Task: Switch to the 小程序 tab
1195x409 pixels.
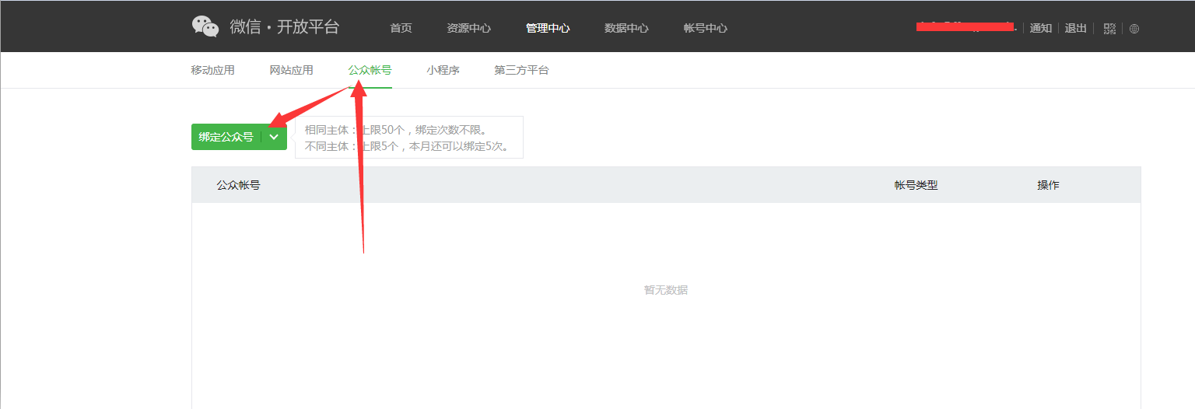Action: [x=443, y=70]
